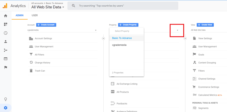Open Channel Settings link
The height and width of the screenshot is (112, 227).
coord(207,79)
